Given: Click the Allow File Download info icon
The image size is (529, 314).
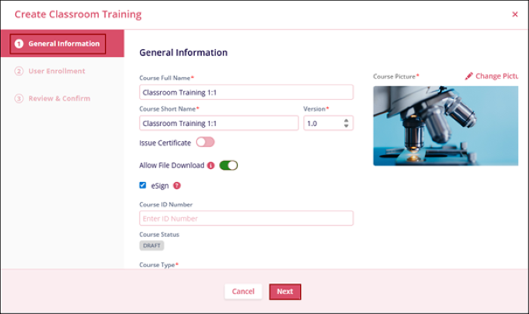Looking at the screenshot, I should pyautogui.click(x=211, y=166).
